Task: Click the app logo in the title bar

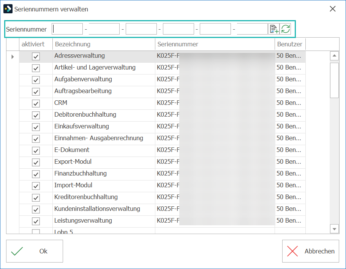Action: [8, 9]
